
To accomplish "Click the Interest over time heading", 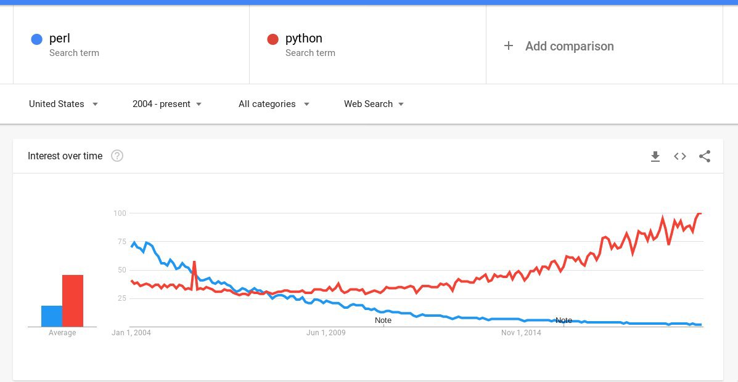I will click(x=65, y=156).
